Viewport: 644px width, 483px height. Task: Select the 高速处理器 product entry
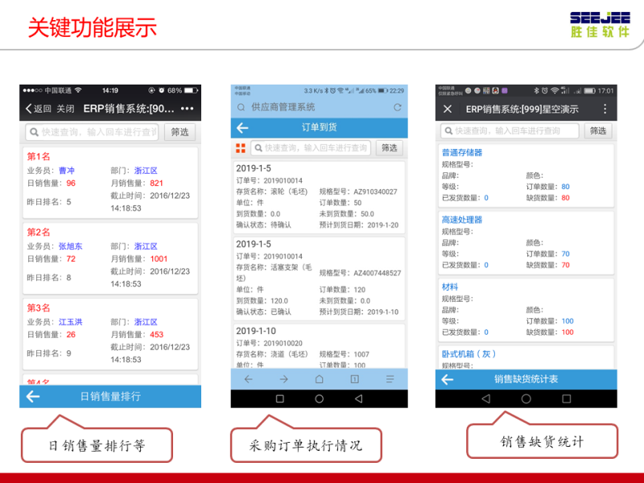pyautogui.click(x=462, y=219)
